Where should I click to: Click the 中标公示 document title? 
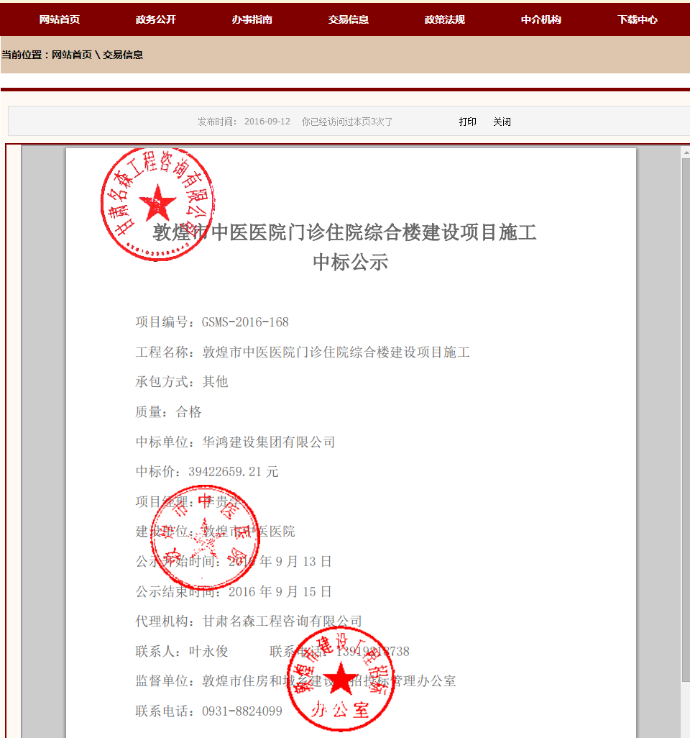350,263
